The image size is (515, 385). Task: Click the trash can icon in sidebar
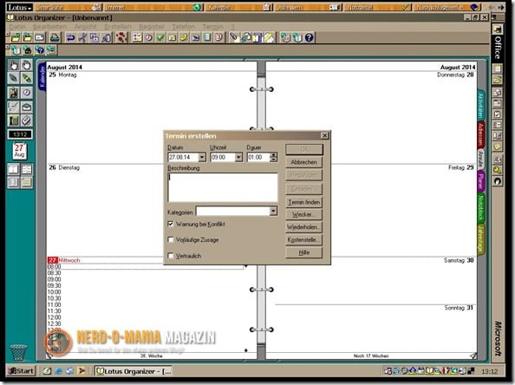click(x=18, y=352)
